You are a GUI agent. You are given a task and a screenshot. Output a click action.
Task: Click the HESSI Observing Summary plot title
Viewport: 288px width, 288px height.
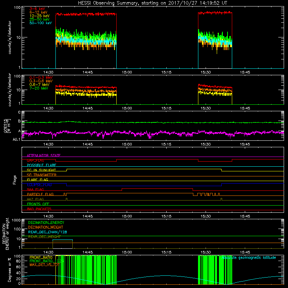(153, 3)
